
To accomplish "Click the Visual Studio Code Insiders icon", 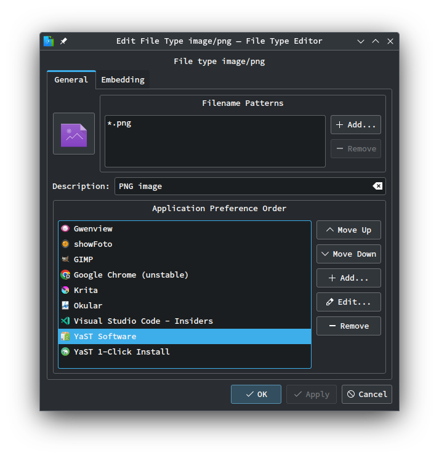I will pos(65,321).
